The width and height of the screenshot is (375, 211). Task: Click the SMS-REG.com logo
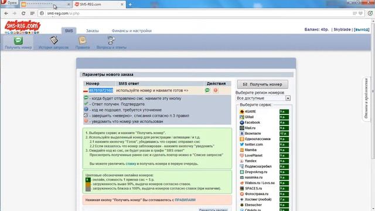(x=22, y=27)
